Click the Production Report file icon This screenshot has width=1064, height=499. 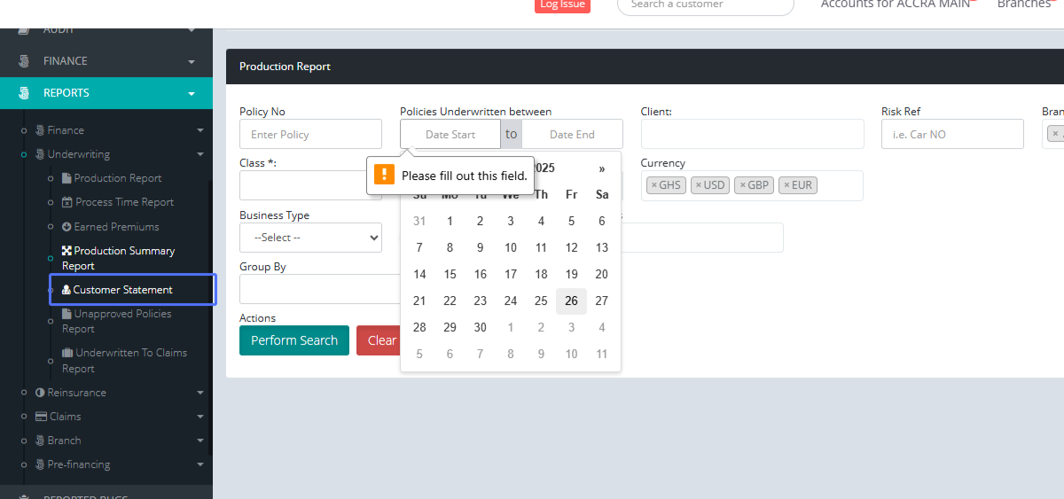coord(66,178)
